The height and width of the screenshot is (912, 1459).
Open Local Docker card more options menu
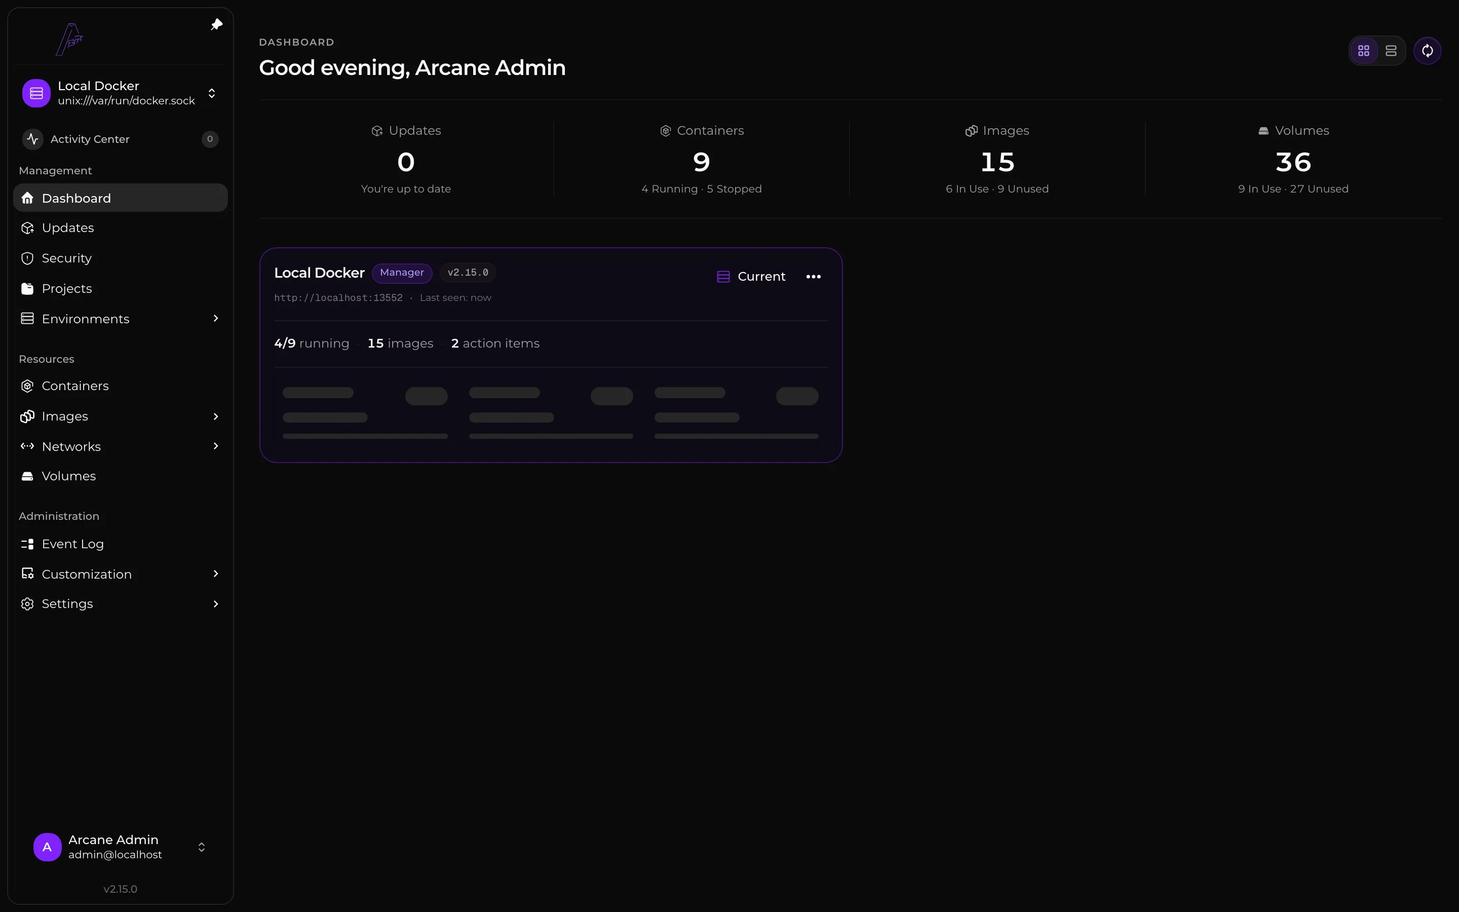813,276
